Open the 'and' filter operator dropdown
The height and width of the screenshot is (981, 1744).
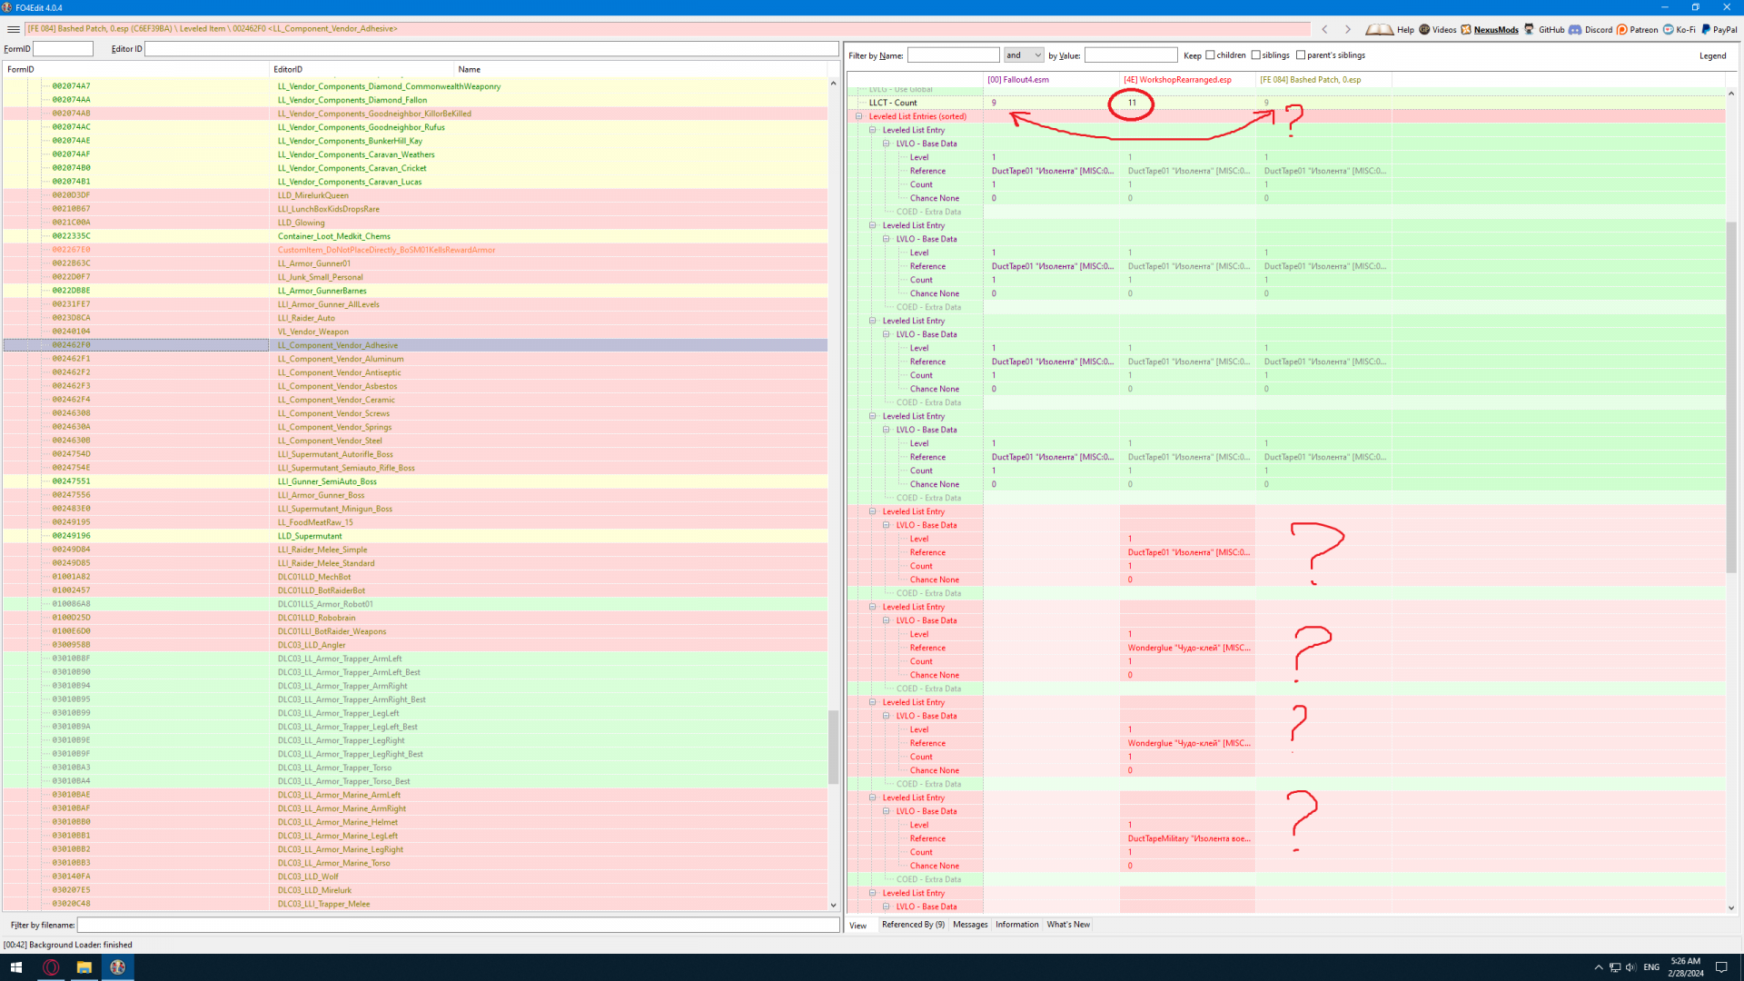[1024, 55]
